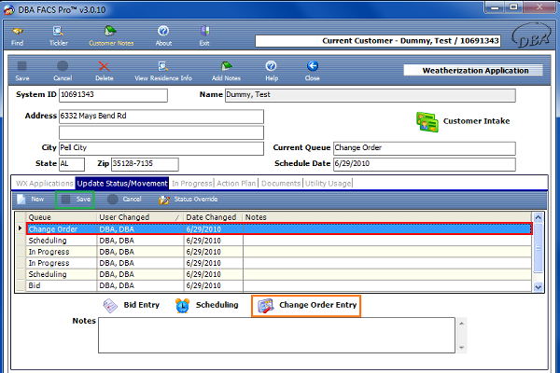Click down arrow on Notes box scrollbar
Image resolution: width=560 pixels, height=373 pixels.
[461, 348]
